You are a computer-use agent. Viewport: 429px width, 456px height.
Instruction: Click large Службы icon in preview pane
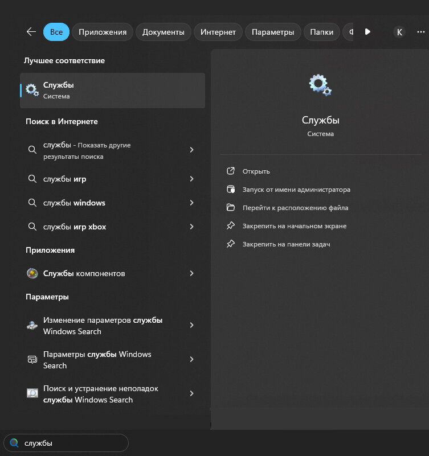coord(320,85)
